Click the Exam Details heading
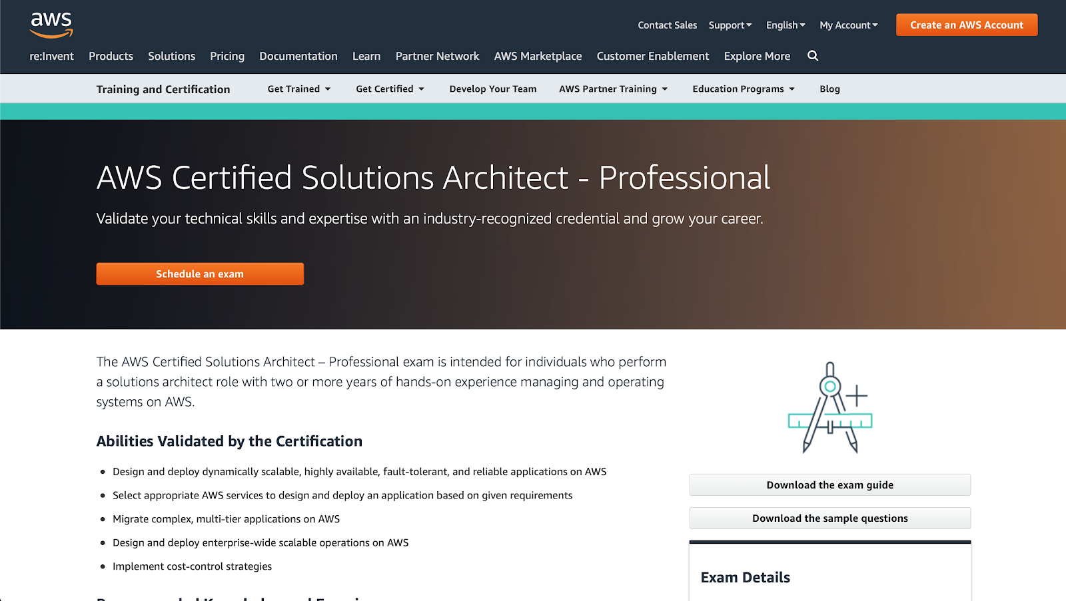The width and height of the screenshot is (1066, 601). tap(746, 578)
